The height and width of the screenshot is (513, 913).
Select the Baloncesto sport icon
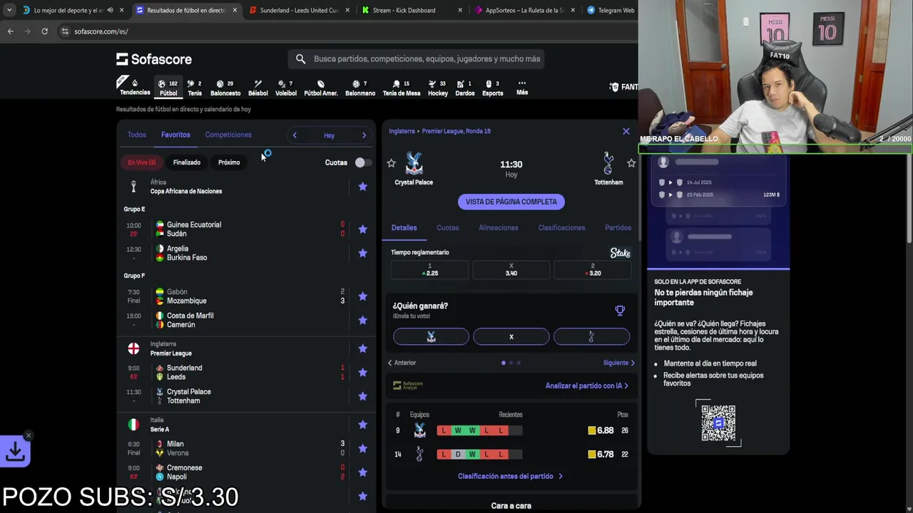225,88
